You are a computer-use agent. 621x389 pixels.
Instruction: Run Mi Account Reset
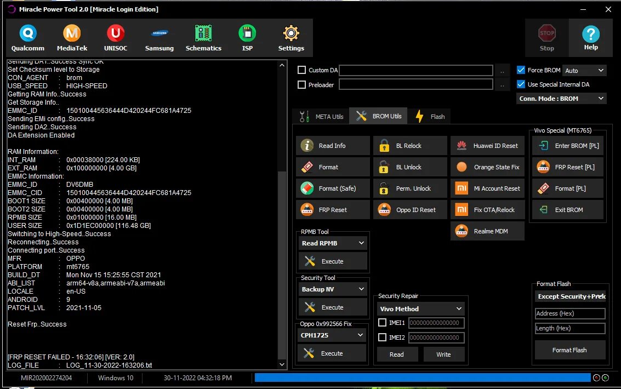[487, 188]
